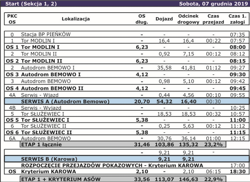Click the service duration '00:30'
This screenshot has height=182, width=250.
(213, 101)
